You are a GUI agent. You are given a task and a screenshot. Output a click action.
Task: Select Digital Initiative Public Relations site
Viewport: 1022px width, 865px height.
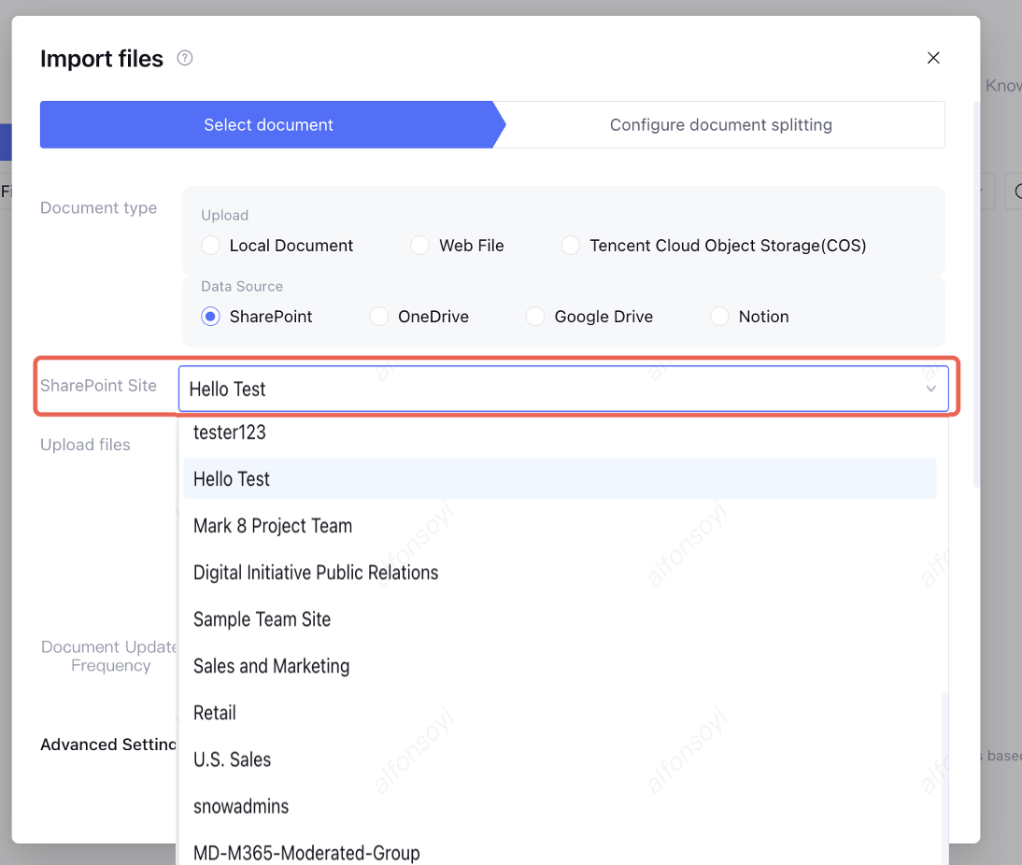coord(316,573)
